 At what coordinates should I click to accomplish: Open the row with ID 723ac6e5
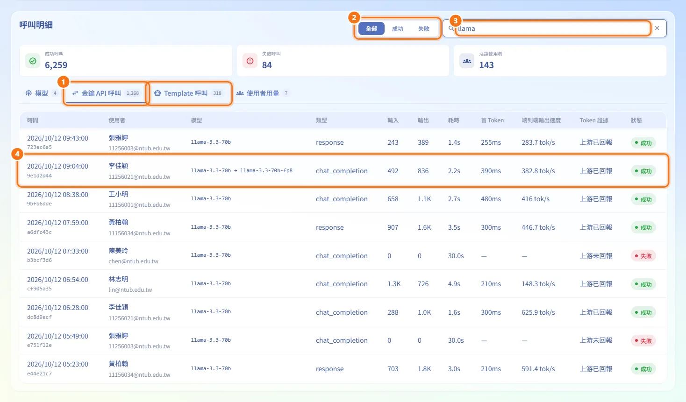pos(343,142)
